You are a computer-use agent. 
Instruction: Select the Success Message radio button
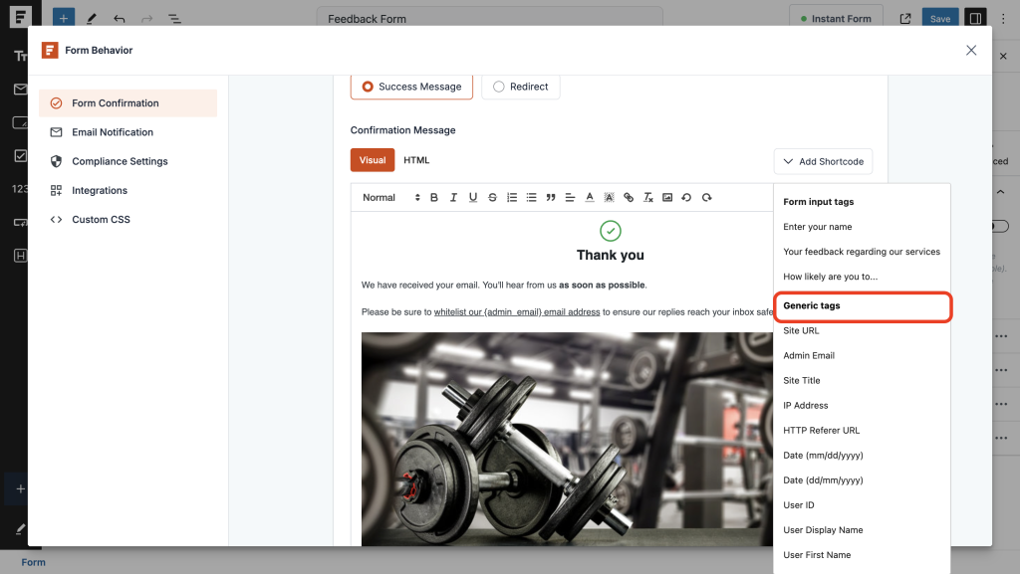[x=368, y=87]
